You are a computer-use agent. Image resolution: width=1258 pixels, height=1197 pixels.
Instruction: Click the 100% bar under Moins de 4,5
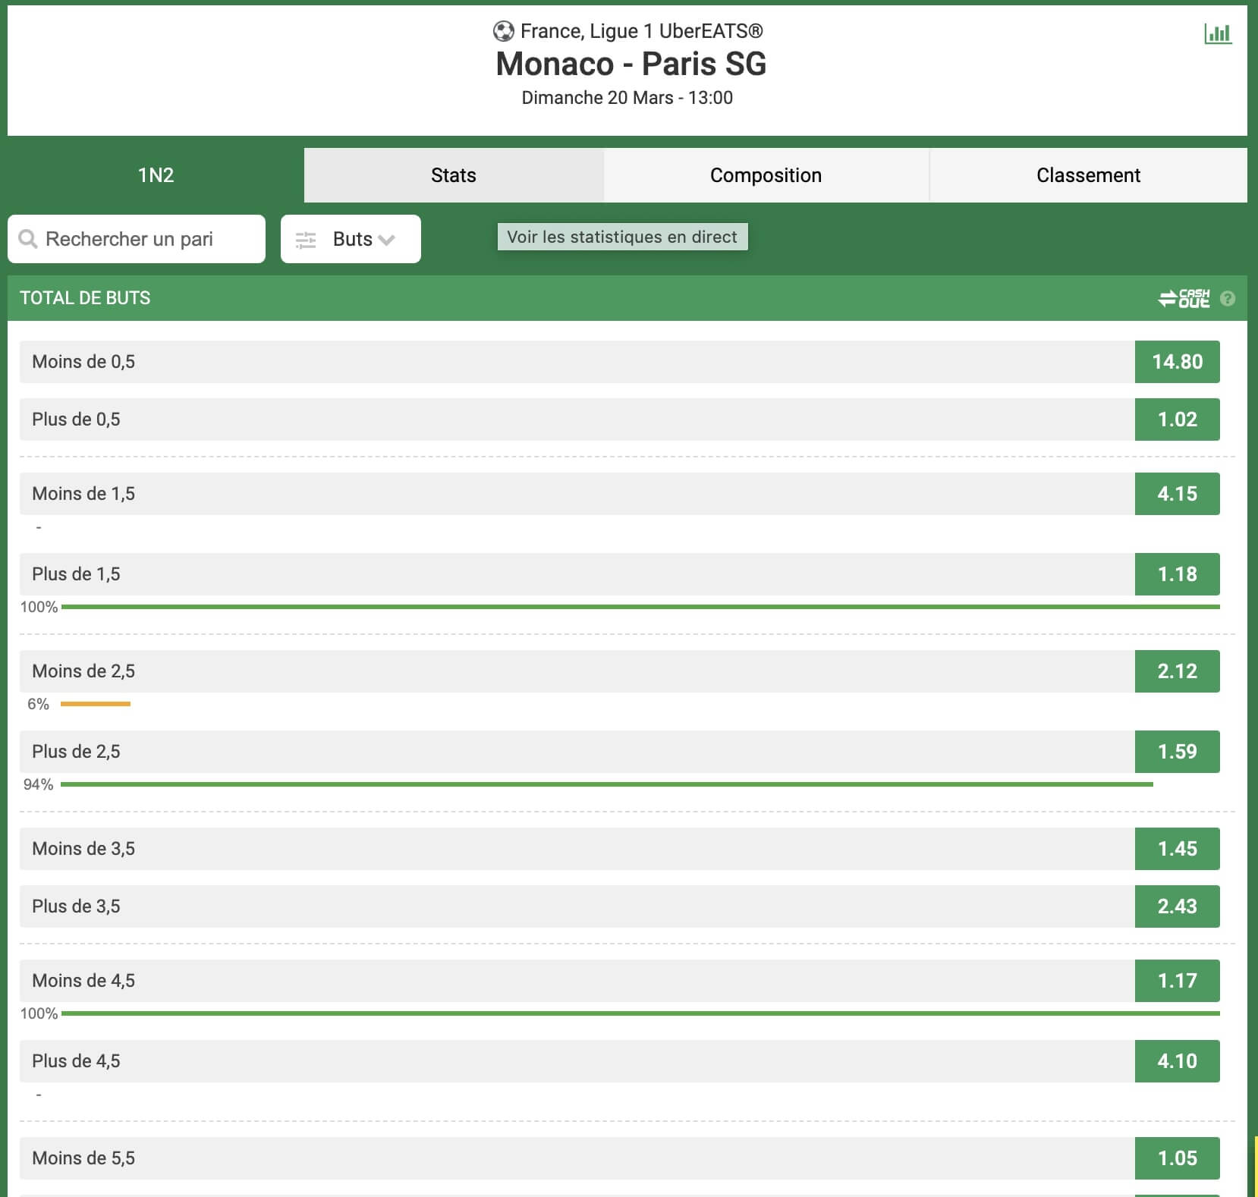[640, 1013]
